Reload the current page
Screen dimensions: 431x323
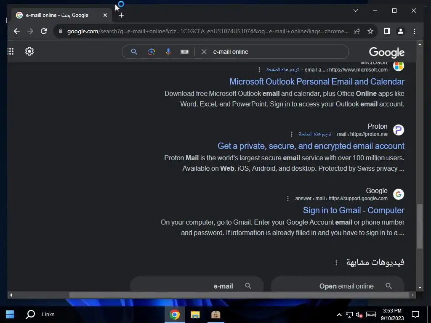click(44, 31)
